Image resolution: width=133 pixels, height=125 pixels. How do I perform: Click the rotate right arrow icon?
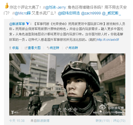[x=66, y=48]
